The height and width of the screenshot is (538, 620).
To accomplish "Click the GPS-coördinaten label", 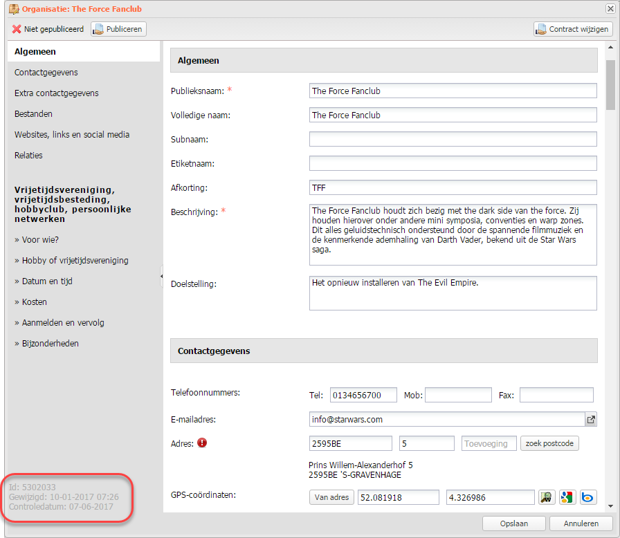I will [x=203, y=495].
